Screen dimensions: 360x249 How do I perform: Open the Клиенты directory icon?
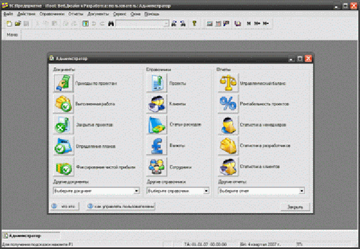click(x=157, y=104)
